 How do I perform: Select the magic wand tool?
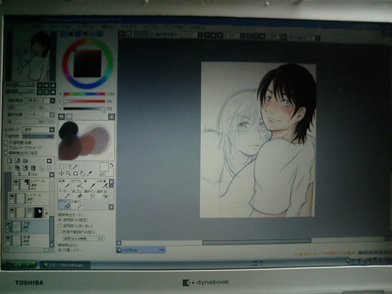75,167
